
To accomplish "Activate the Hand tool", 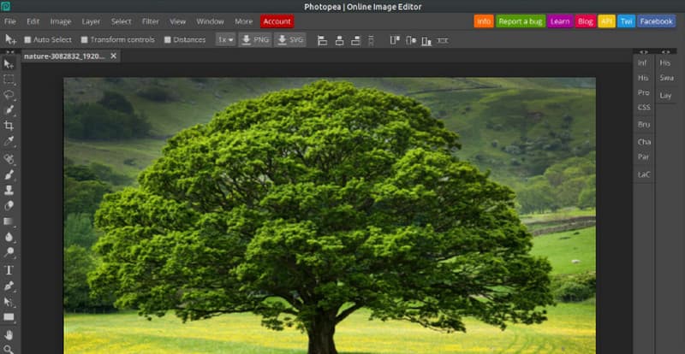I will pyautogui.click(x=9, y=335).
